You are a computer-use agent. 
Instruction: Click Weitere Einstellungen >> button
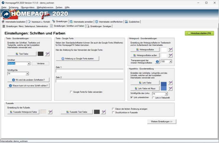(x=162, y=121)
